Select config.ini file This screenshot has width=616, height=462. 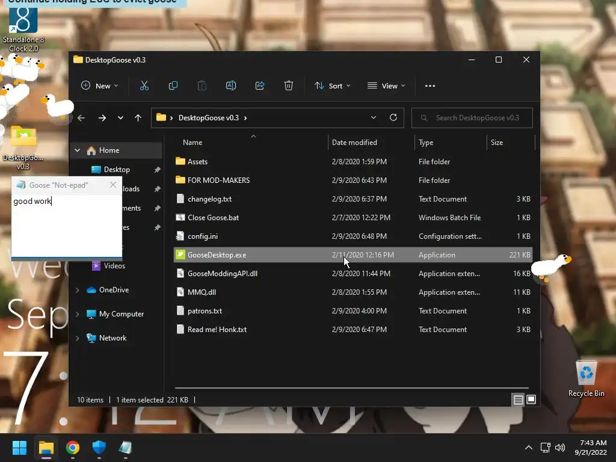353,236
